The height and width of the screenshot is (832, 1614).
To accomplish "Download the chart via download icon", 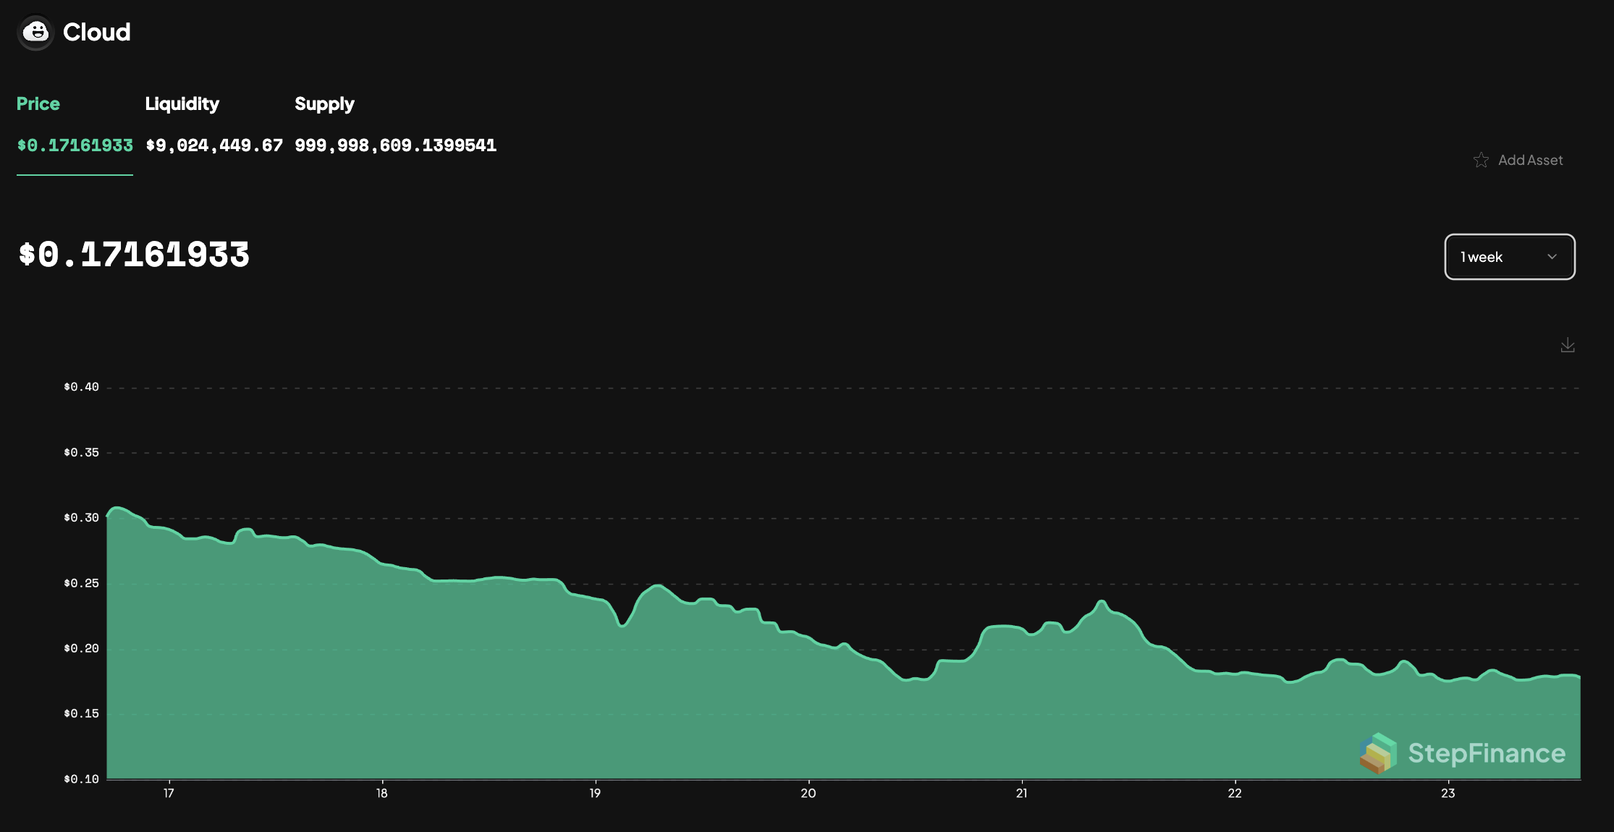I will [1568, 345].
